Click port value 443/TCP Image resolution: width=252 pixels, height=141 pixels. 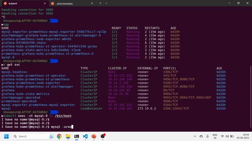click(x=170, y=76)
